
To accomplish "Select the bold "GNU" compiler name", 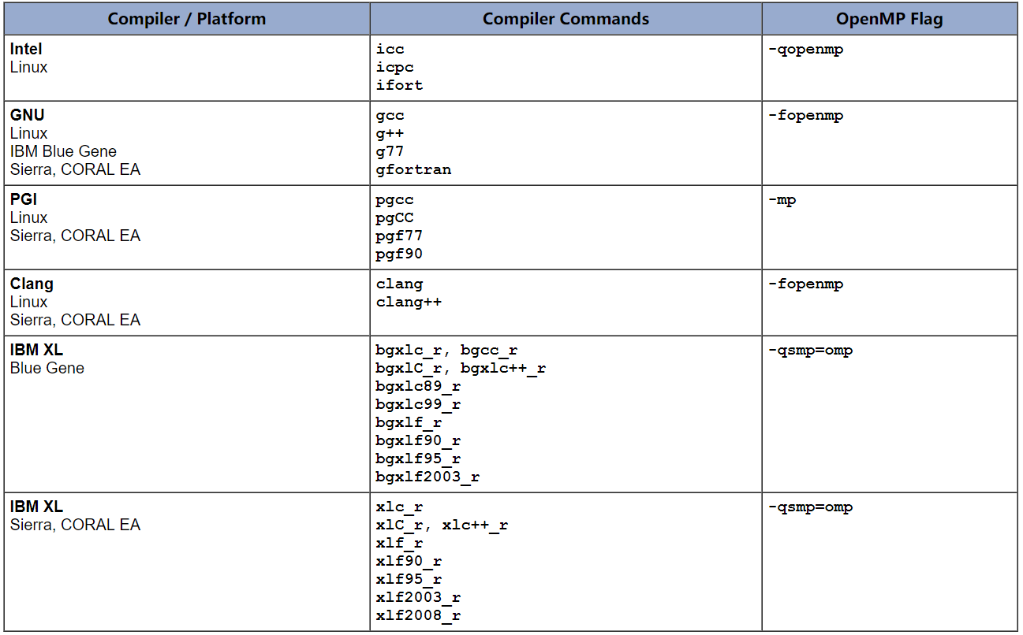I will tap(28, 115).
